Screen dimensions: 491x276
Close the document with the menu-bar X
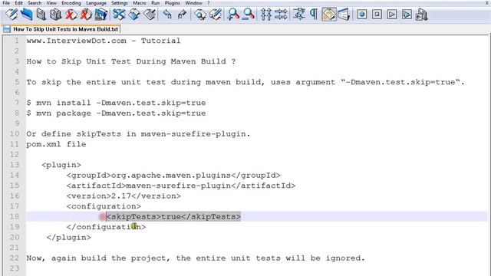487,3
